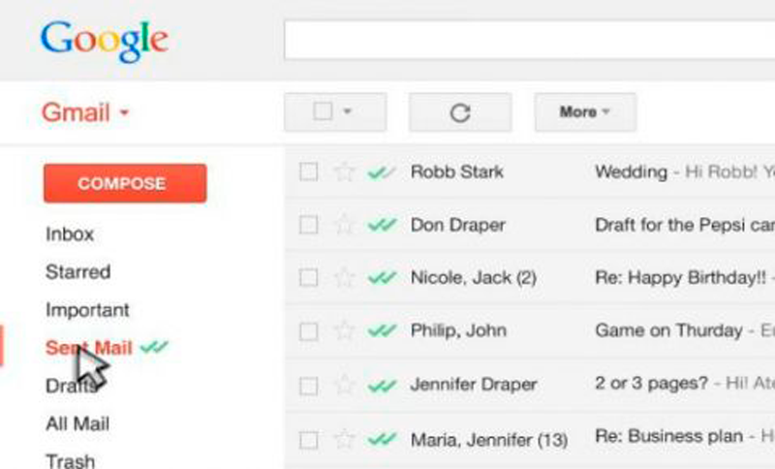Click double-check mark on Philip, John email

point(382,331)
